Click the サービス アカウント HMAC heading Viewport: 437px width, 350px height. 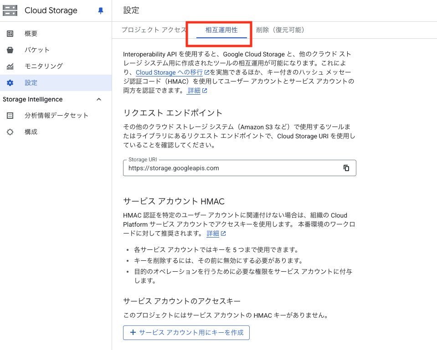pyautogui.click(x=174, y=201)
